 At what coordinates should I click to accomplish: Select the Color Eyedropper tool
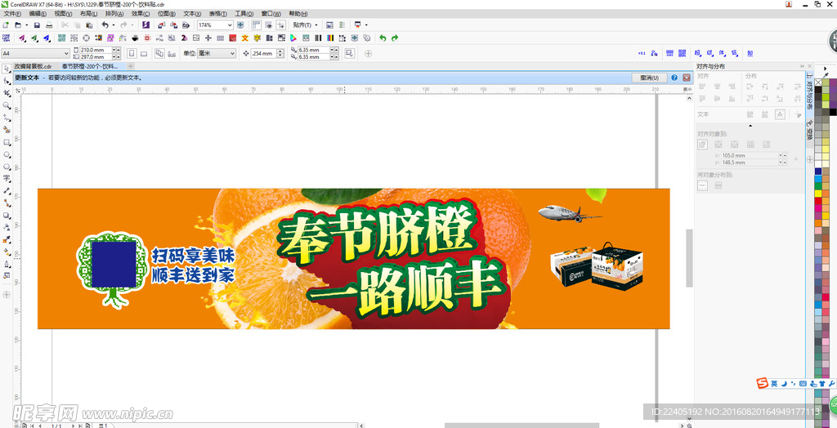(x=7, y=240)
